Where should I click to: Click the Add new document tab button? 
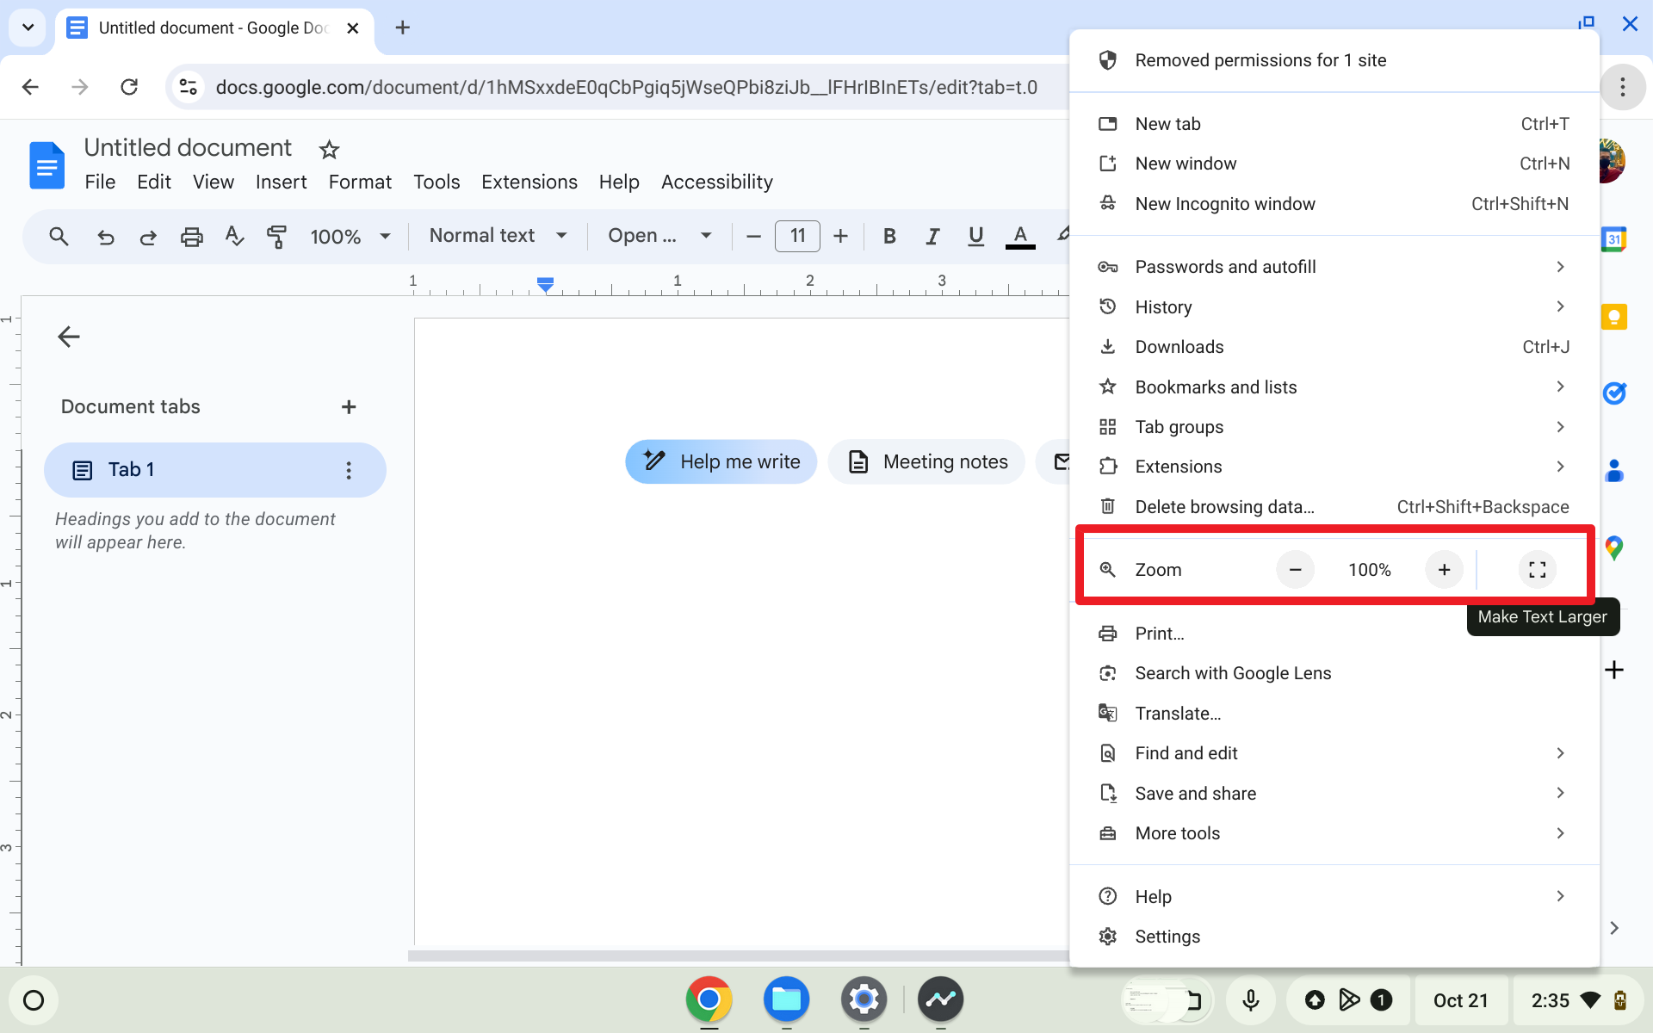pos(348,407)
